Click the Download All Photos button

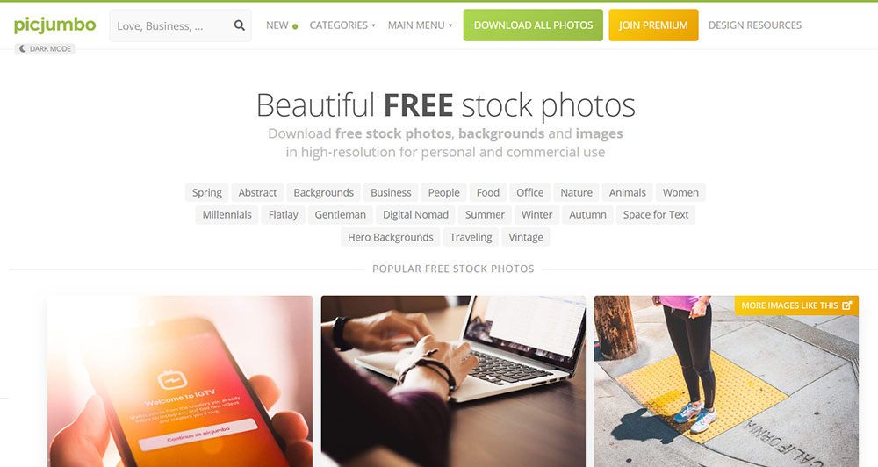[x=533, y=25]
